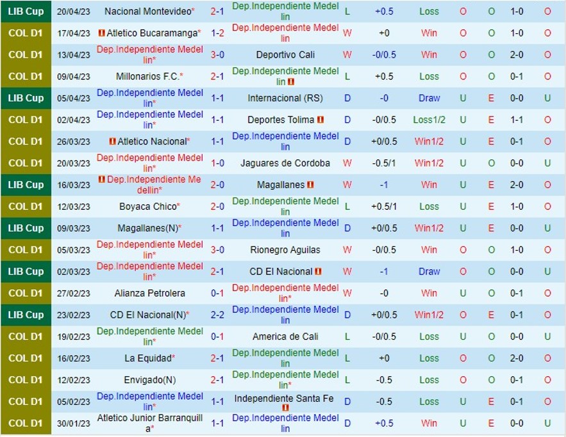Click the icon next to Dep.Independiente Medellin dated 16/03
The image size is (566, 437).
[101, 180]
